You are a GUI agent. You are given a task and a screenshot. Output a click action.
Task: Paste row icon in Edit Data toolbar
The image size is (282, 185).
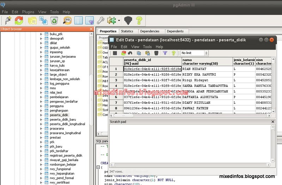tap(147, 53)
